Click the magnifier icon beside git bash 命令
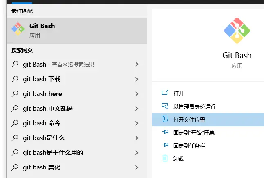This screenshot has height=178, width=264. tap(15, 123)
